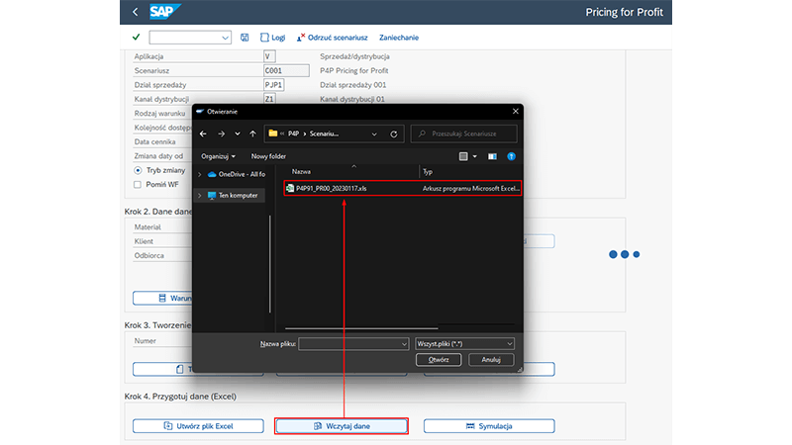792x445 pixels.
Task: Close the Otwieranie dialog
Action: tap(515, 112)
